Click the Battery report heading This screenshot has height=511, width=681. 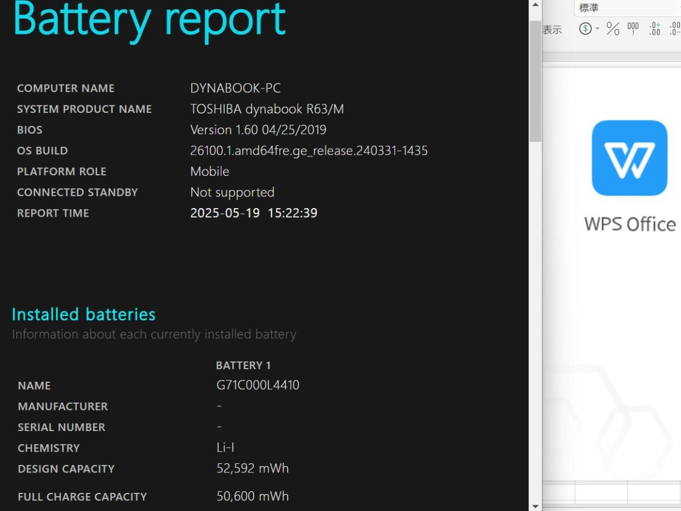point(149,20)
